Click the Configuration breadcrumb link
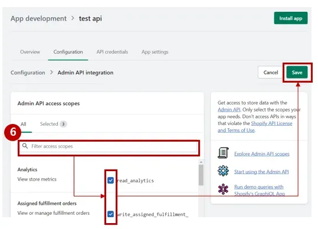 pyautogui.click(x=28, y=73)
